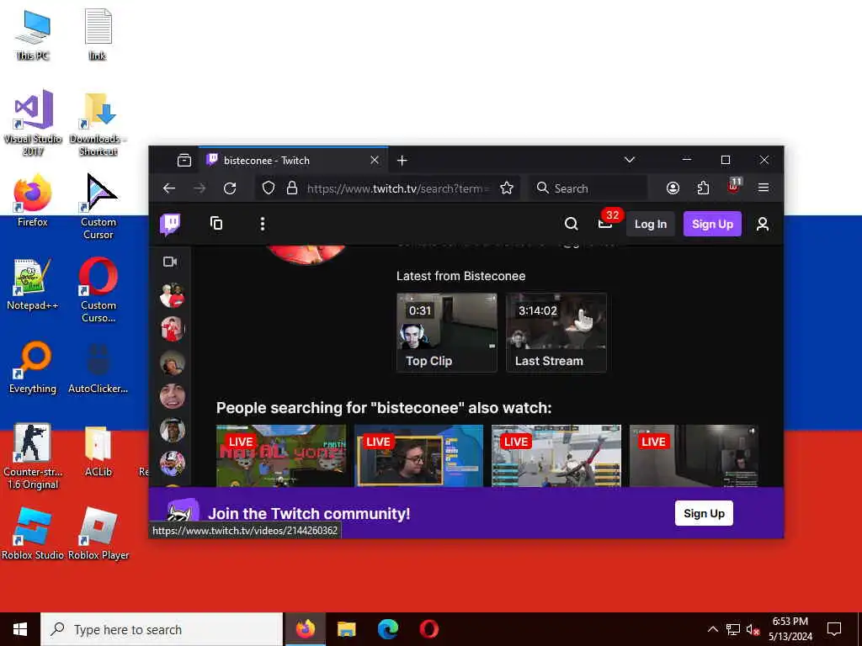Launch Opera from the taskbar
The width and height of the screenshot is (862, 646).
428,629
